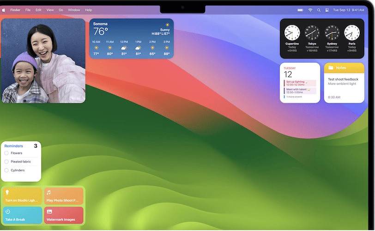Viewport: 375px width, 231px height.
Task: Open the File menu
Action: point(28,10)
